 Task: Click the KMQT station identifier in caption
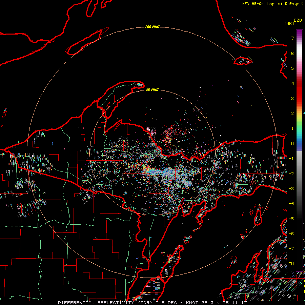click(x=192, y=303)
